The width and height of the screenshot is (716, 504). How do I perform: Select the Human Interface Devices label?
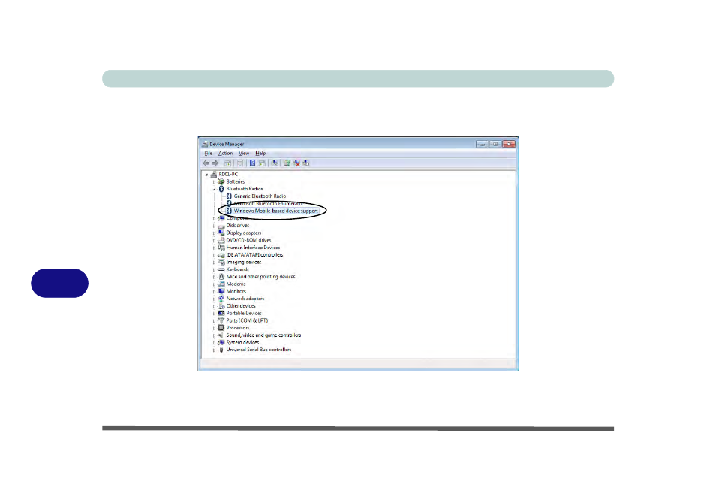point(253,247)
